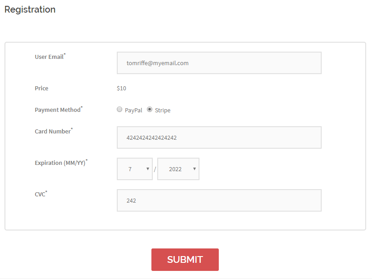372x279 pixels.
Task: Open the expiration year dropdown
Action: 178,169
